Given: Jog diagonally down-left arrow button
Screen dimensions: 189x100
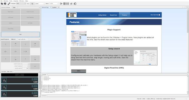Looking at the screenshot, I should point(6,59).
